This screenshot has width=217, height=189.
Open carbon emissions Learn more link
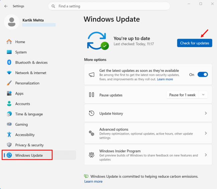93,181
